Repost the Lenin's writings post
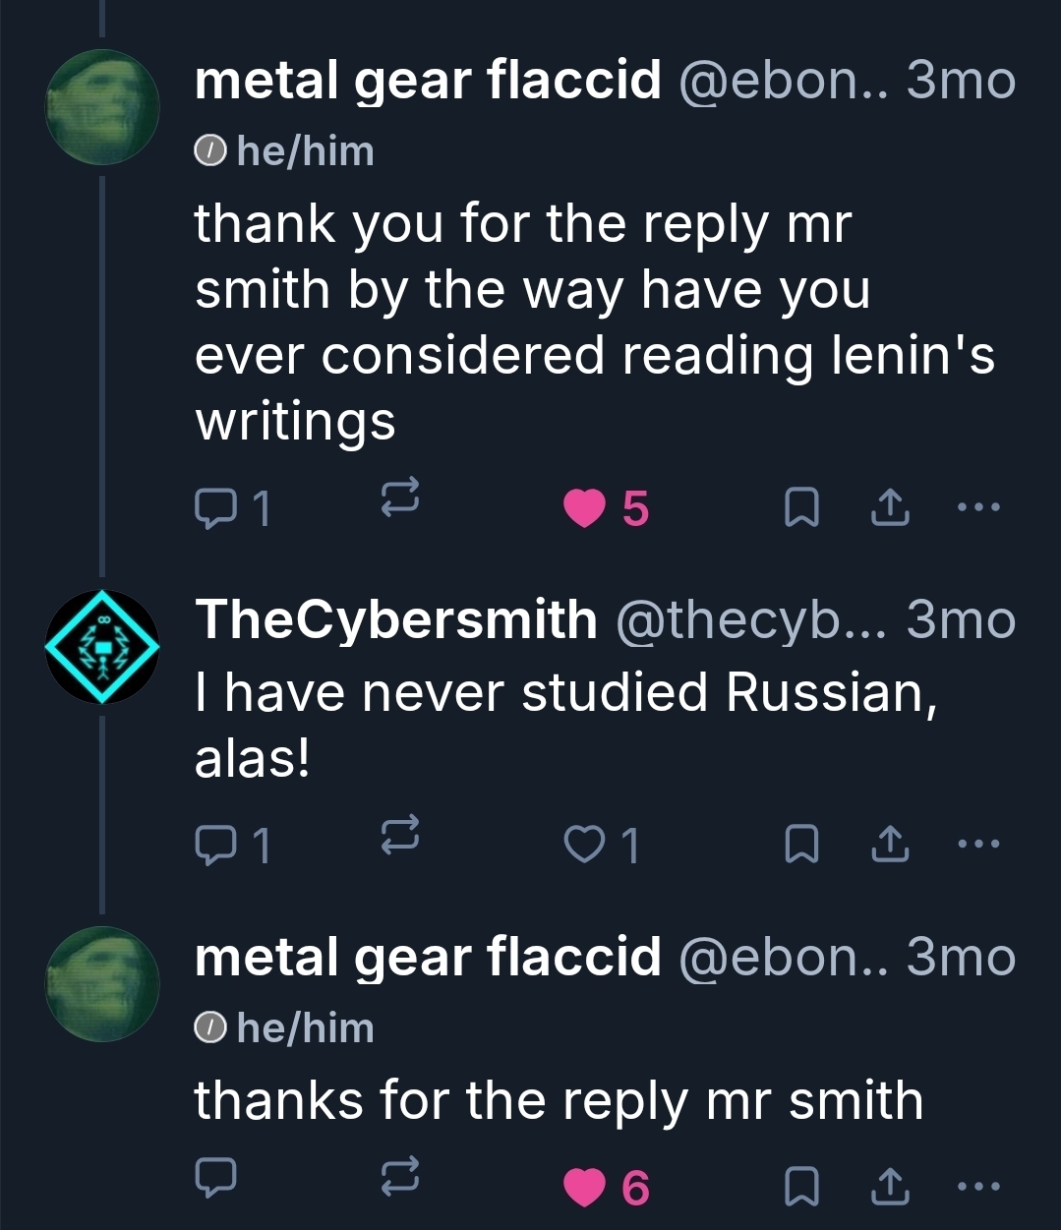 point(401,496)
